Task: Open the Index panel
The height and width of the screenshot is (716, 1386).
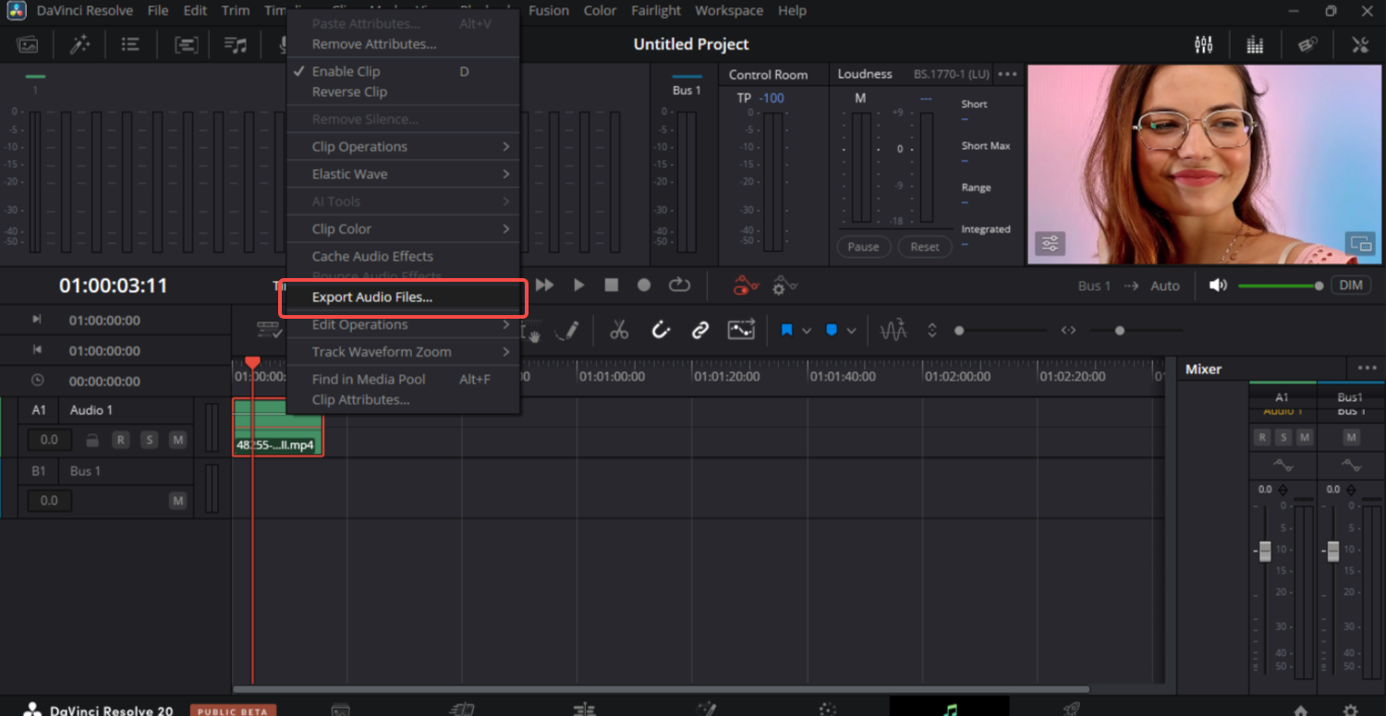Action: click(x=133, y=43)
